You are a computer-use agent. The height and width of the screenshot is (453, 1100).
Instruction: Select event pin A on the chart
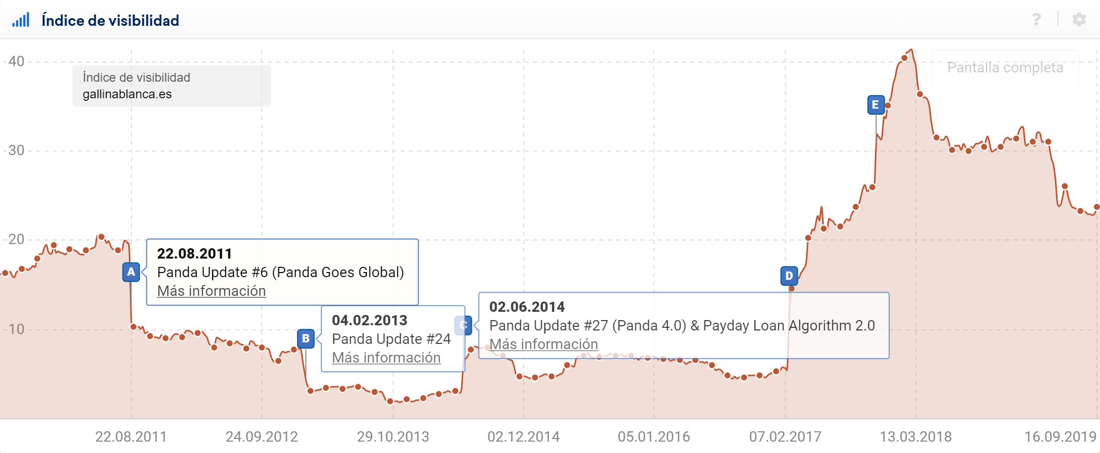click(131, 272)
